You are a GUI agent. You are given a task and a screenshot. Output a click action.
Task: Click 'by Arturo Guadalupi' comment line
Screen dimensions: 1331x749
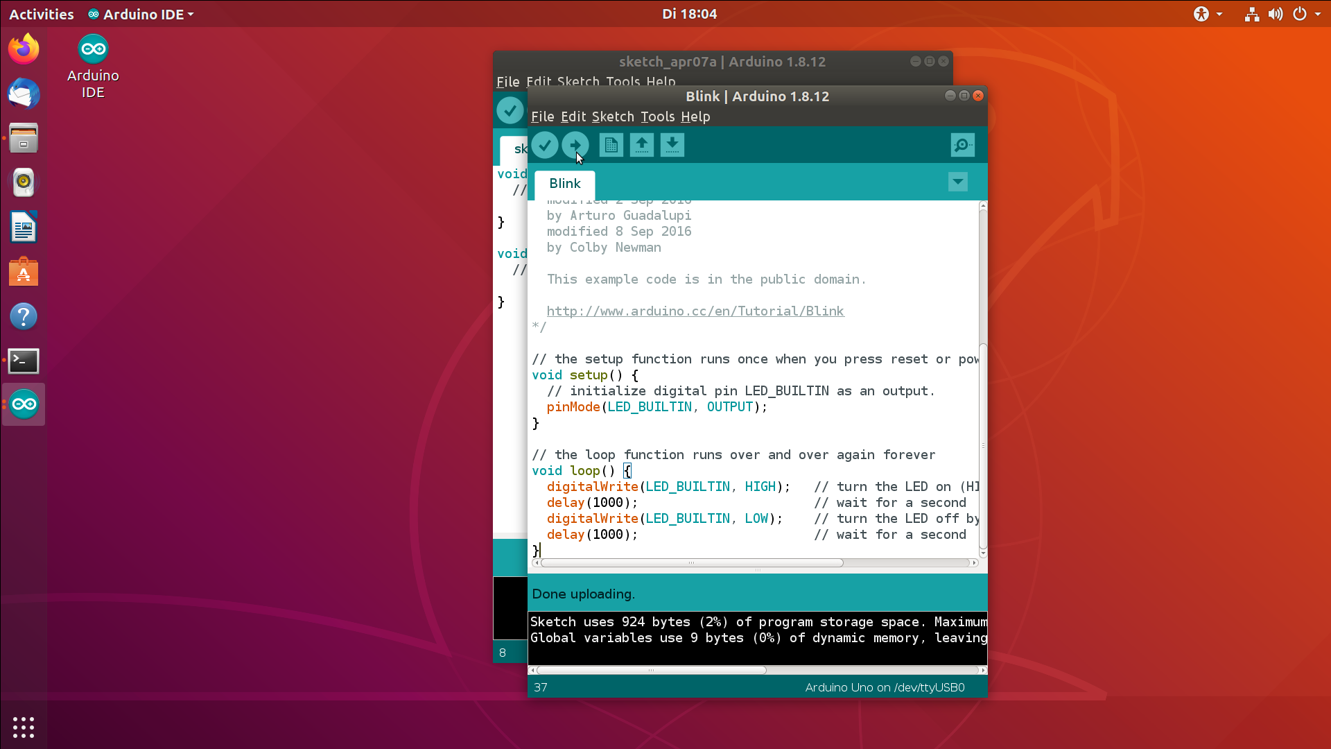618,216
